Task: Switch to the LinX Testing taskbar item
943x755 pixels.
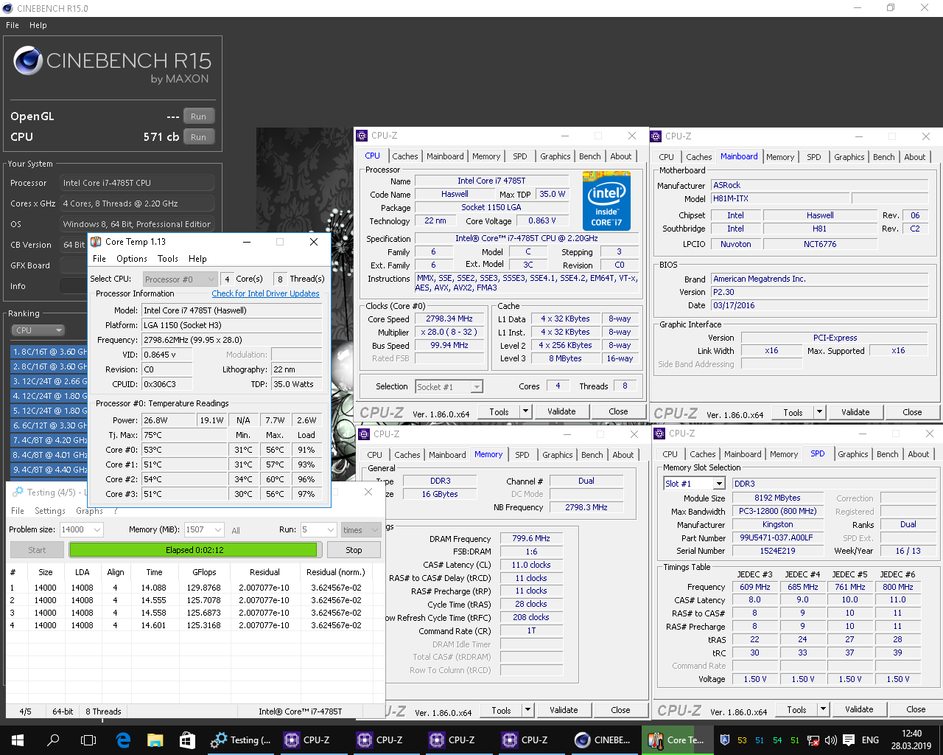Action: click(x=241, y=740)
